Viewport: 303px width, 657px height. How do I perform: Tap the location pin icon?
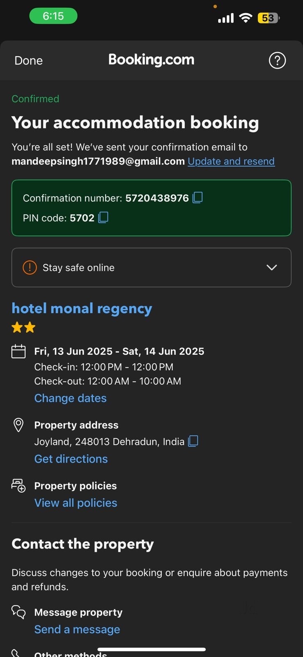(18, 425)
